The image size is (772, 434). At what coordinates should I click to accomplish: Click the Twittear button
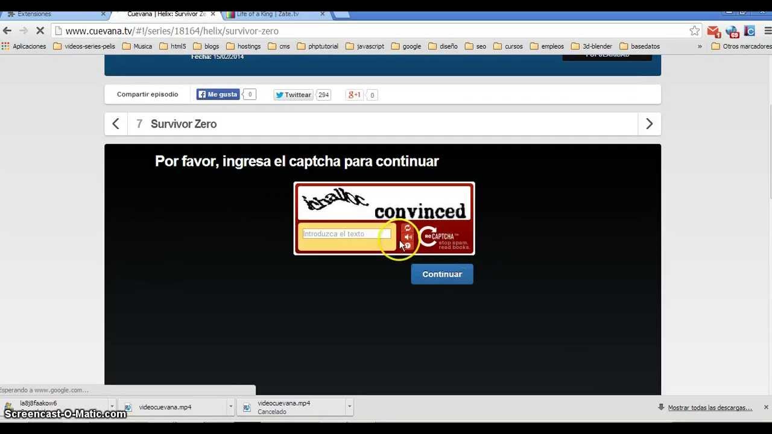point(293,95)
